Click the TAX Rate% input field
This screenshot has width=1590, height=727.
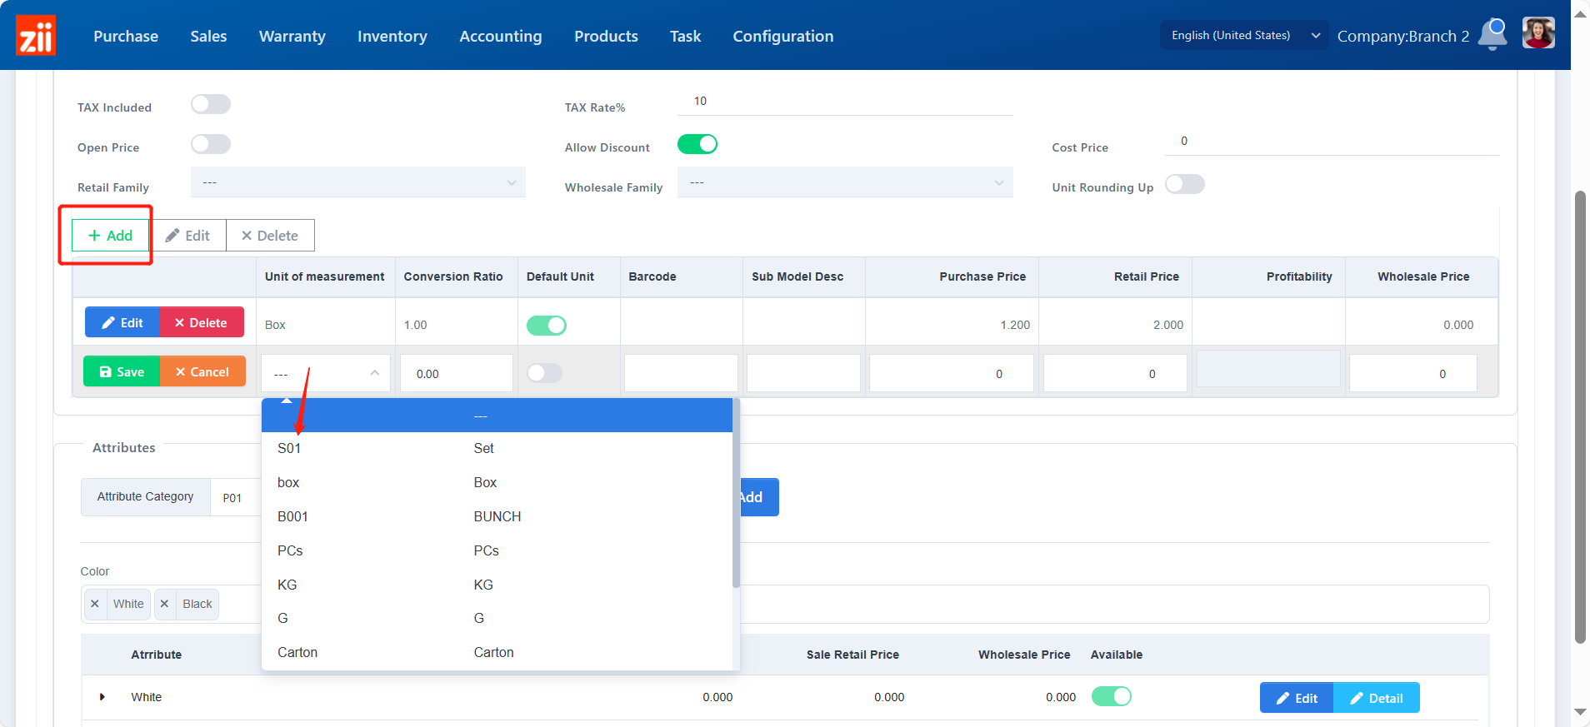[x=844, y=102]
